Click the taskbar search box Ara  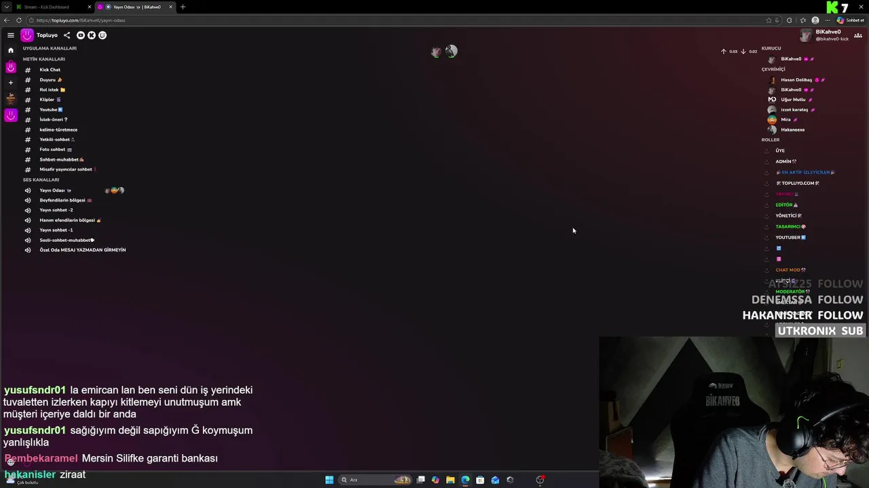tap(376, 480)
